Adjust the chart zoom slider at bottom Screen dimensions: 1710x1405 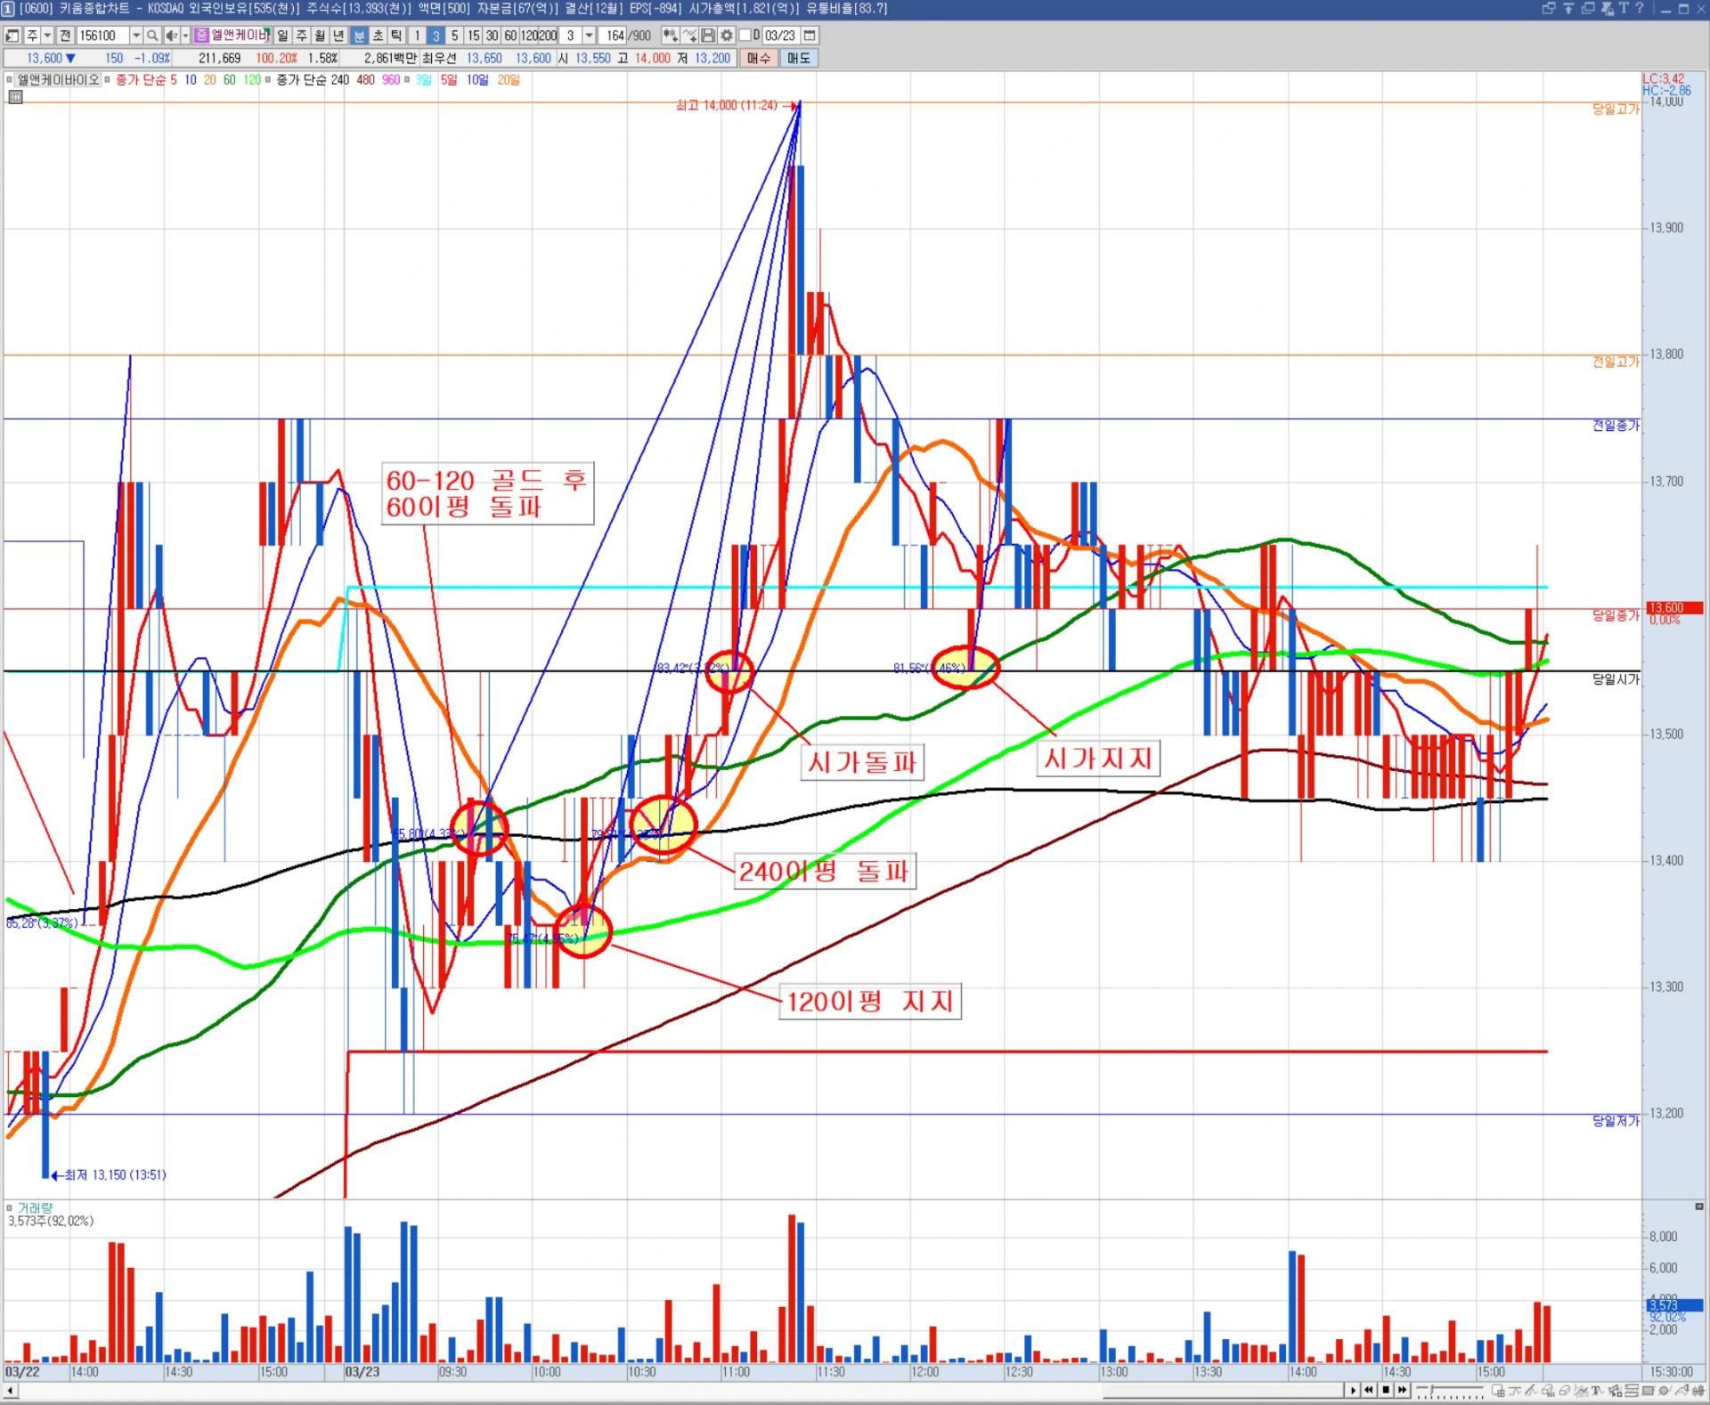pyautogui.click(x=1431, y=1390)
